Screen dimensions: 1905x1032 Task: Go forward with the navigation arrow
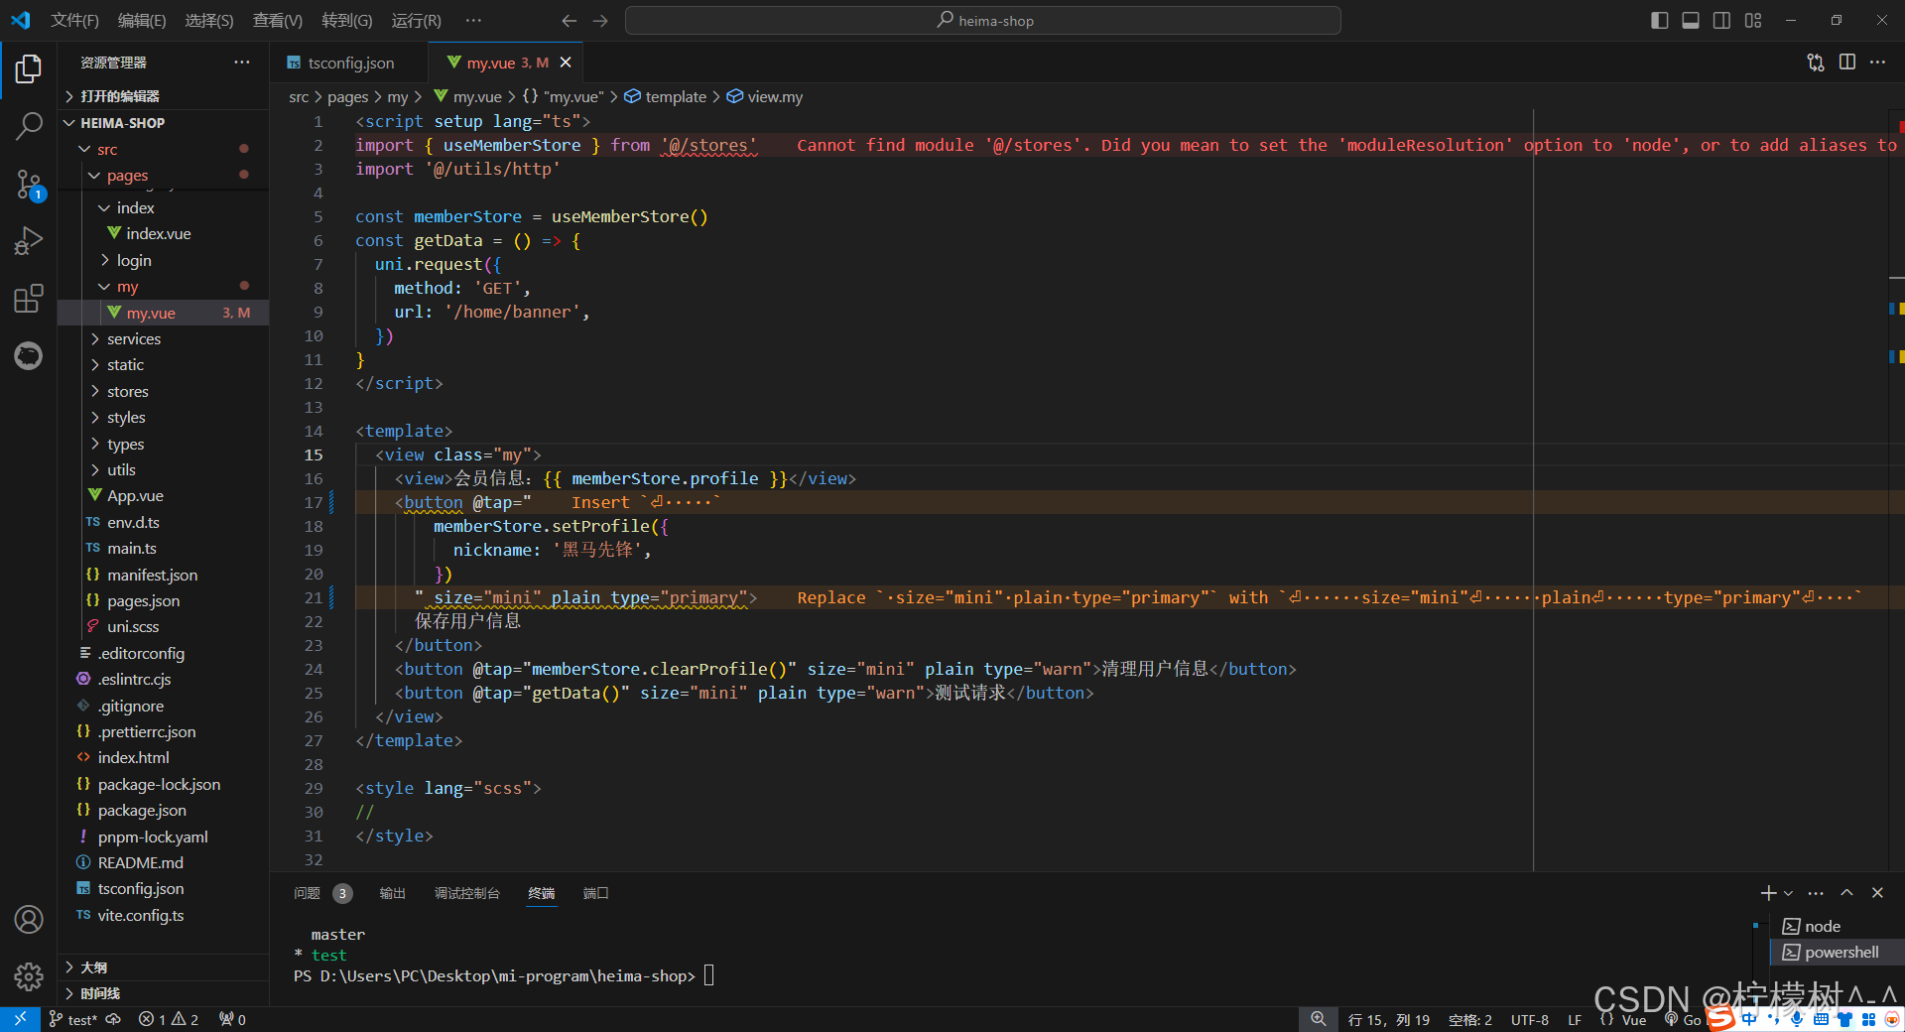point(600,20)
